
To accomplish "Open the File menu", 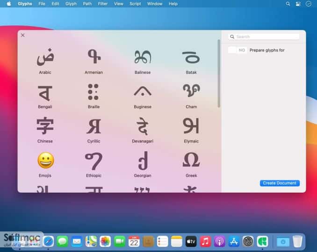I will coord(42,4).
